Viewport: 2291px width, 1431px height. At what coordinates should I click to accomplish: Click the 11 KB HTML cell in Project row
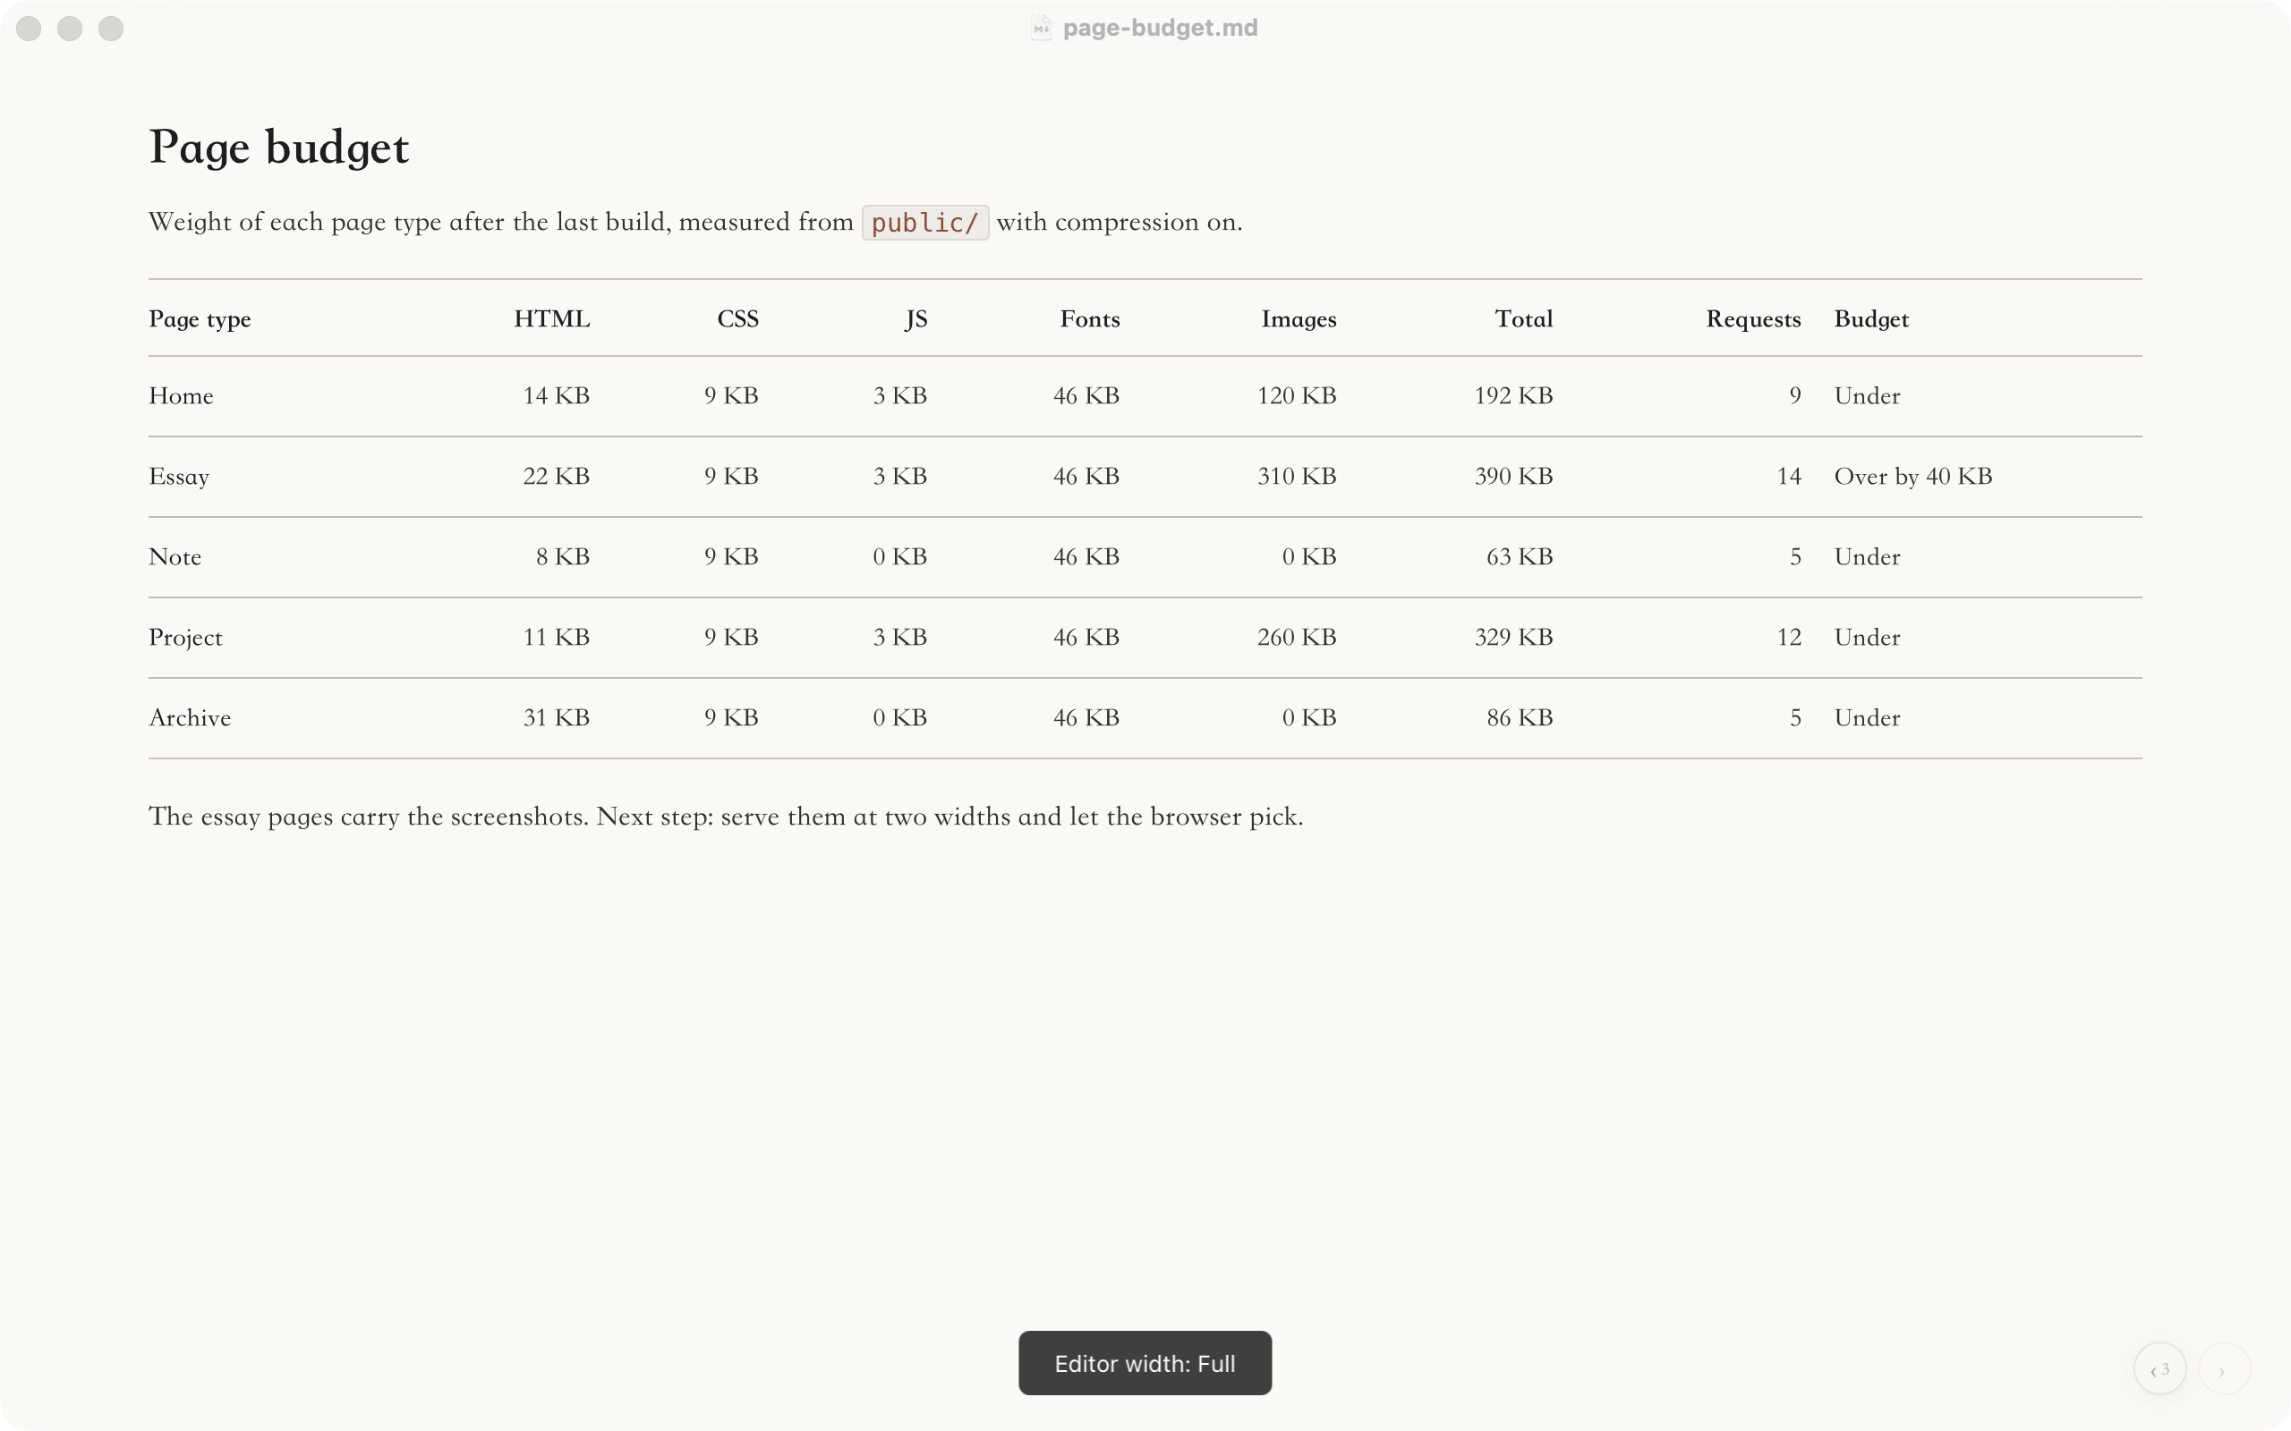pyautogui.click(x=556, y=637)
